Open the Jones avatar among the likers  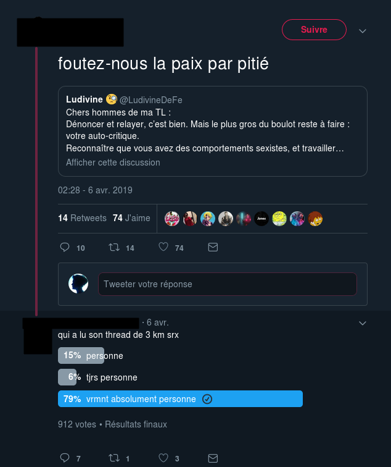point(261,219)
